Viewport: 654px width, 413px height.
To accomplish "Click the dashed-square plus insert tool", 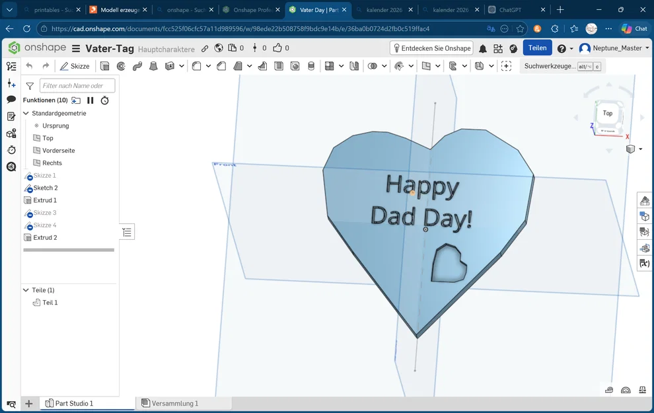I will tap(506, 66).
